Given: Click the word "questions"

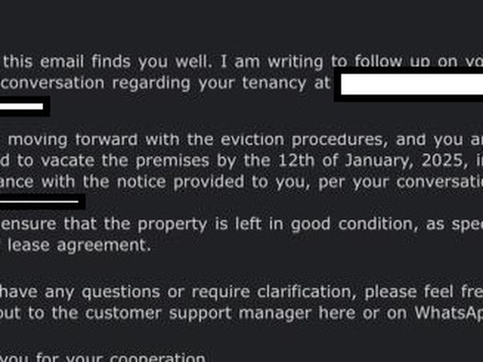Looking at the screenshot, I should pos(121,291).
